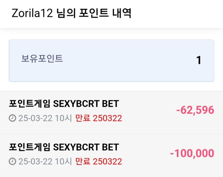Select the 25-03-22 10시 date on the -62,596 entry

click(x=45, y=118)
